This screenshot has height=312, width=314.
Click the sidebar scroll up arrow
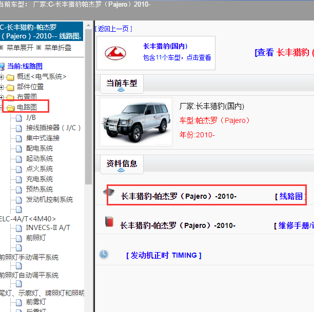tap(88, 26)
